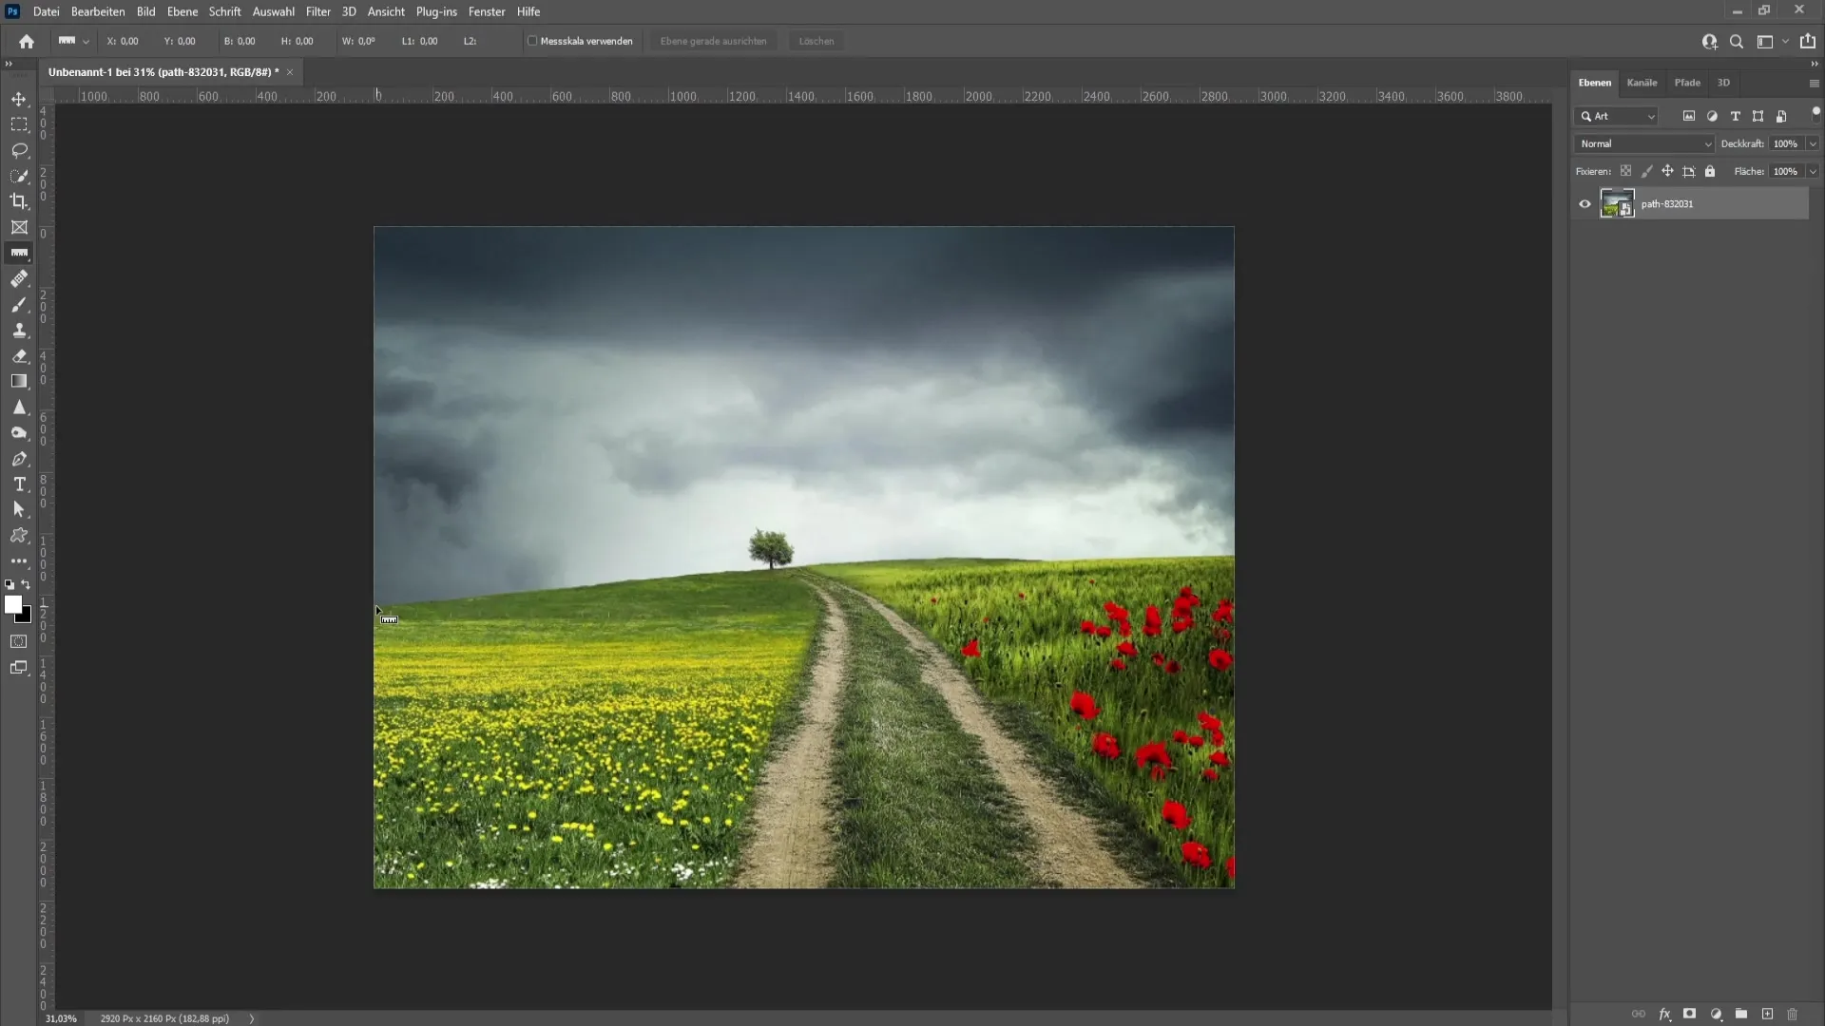Switch to the Kanäle tab
The width and height of the screenshot is (1825, 1026).
pyautogui.click(x=1644, y=82)
